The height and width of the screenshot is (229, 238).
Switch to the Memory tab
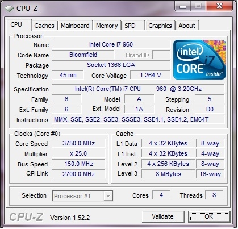(107, 26)
